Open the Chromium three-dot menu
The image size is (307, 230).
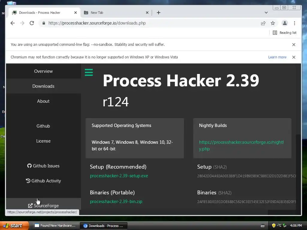pos(294,23)
